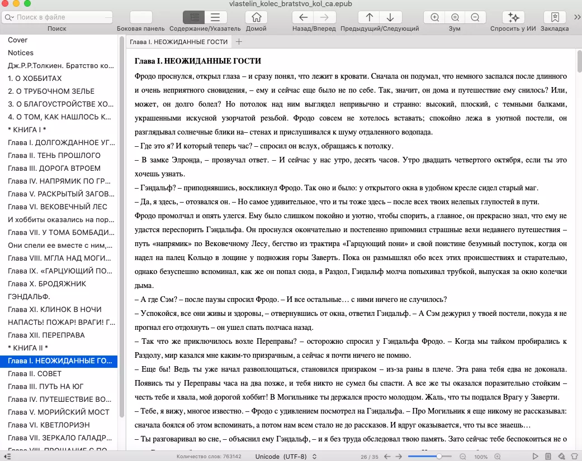
Task: Click the 'Глава I. НЕОЖИДАННЫЕ ГОСТИ' heading
Action: point(198,61)
